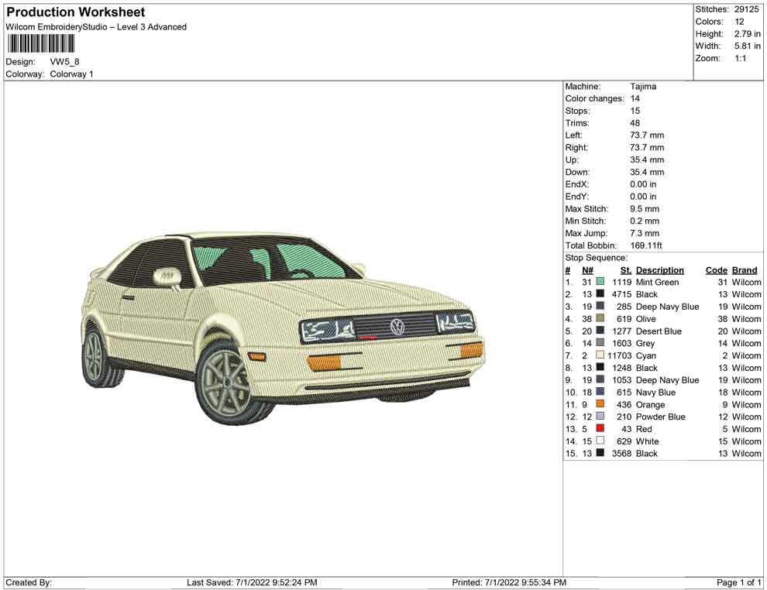Click the car's side mirror
767x590 pixels.
167,276
